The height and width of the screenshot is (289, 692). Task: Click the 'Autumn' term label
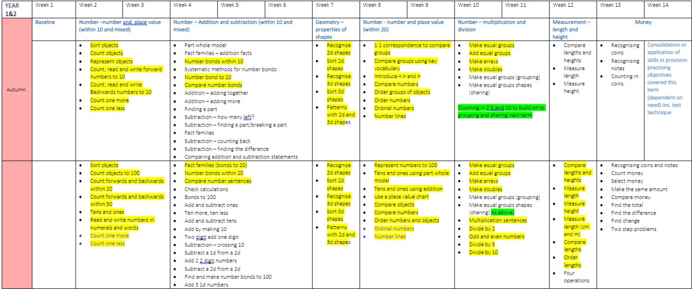[x=16, y=89]
